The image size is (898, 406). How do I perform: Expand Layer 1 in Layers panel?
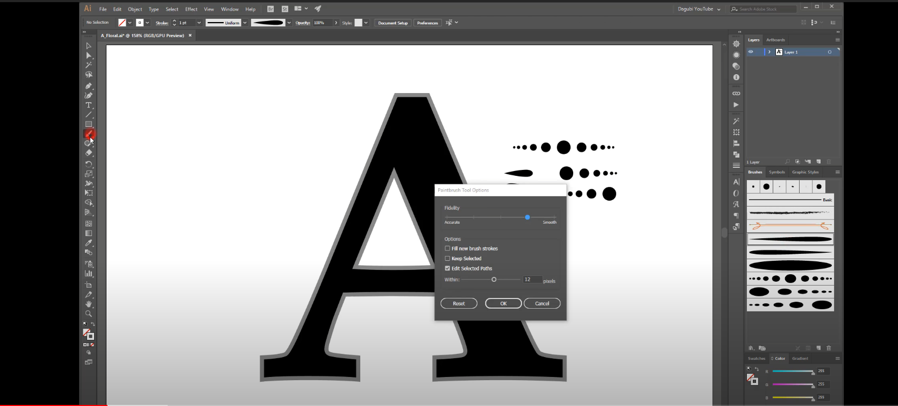click(x=769, y=52)
